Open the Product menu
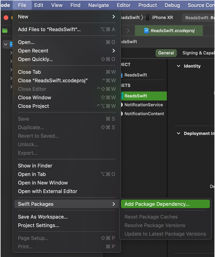 point(148,5)
